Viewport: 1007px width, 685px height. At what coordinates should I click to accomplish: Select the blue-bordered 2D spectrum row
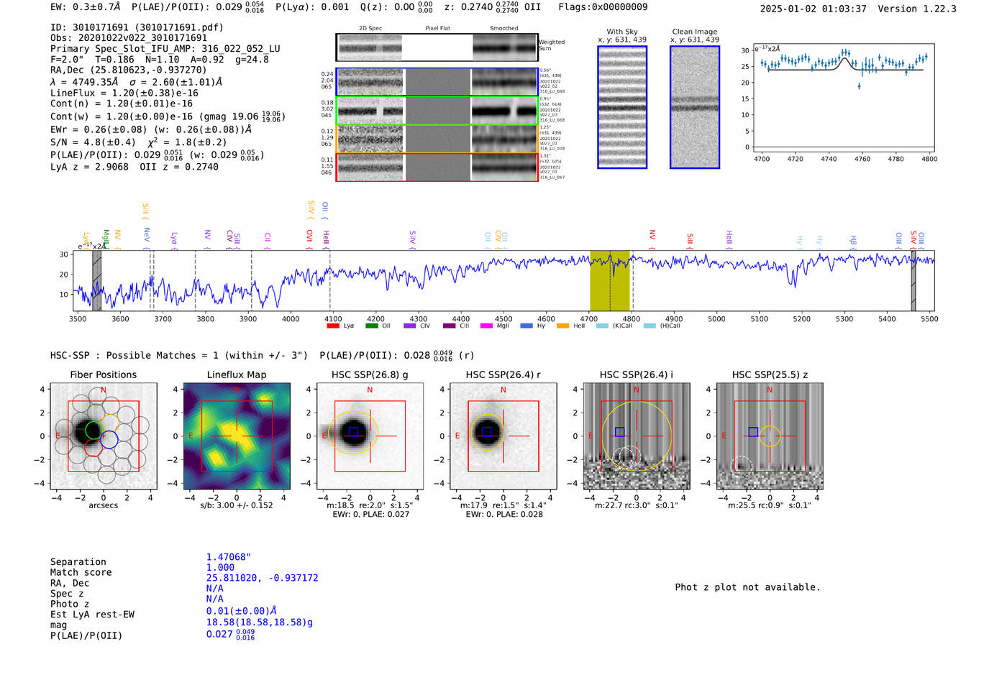point(437,82)
